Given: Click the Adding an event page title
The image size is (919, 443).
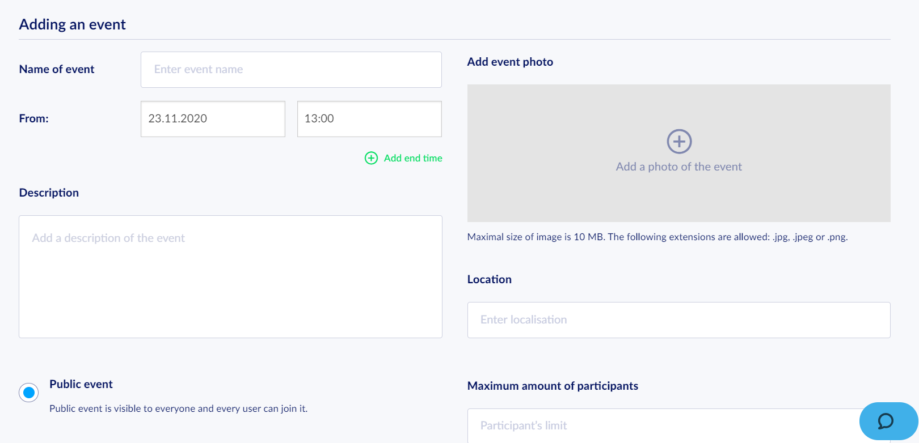Looking at the screenshot, I should [x=72, y=24].
